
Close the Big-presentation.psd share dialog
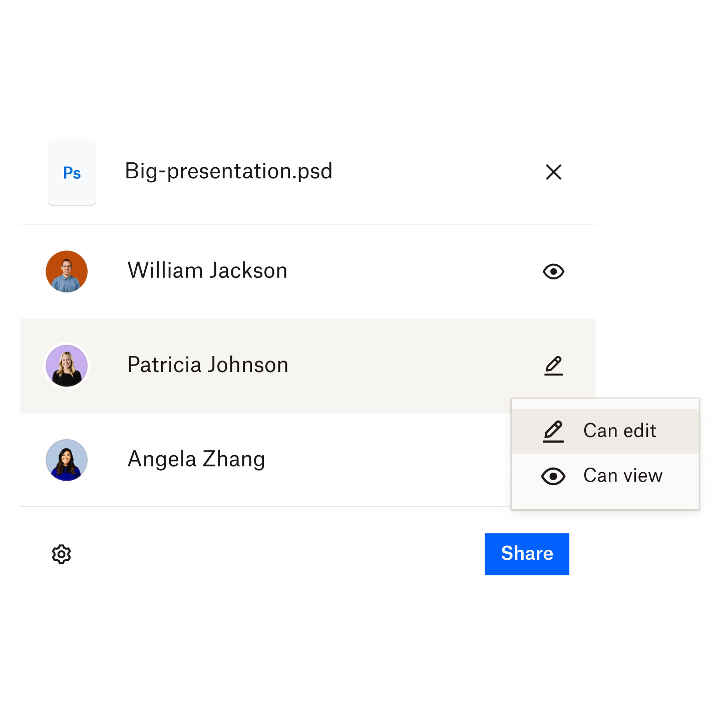[x=553, y=172]
